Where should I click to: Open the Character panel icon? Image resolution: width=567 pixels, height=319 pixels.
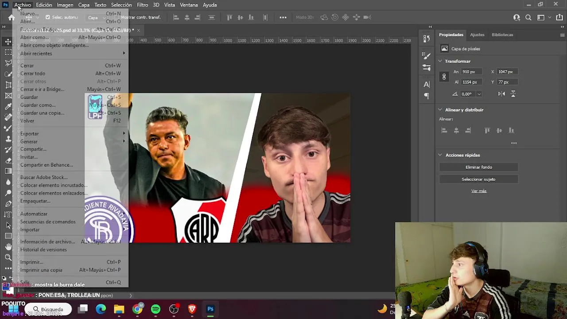pyautogui.click(x=427, y=84)
